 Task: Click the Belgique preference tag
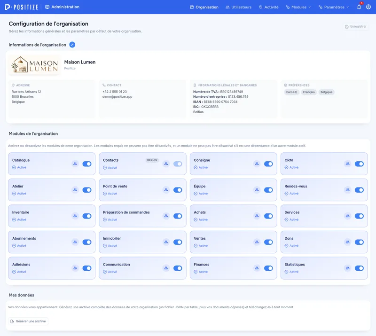326,92
